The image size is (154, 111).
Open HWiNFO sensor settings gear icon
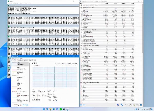click(x=138, y=105)
